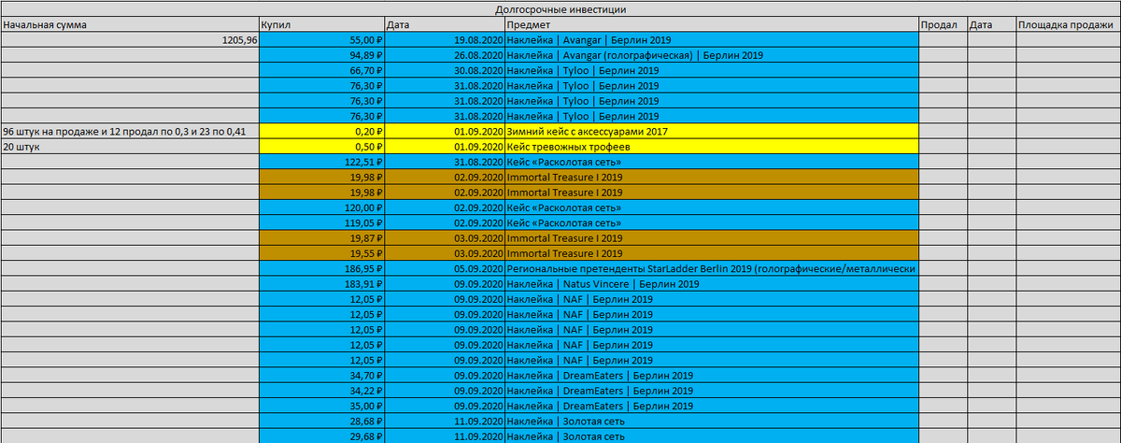Select the price cell 28,68 ₽
The width and height of the screenshot is (1121, 443).
click(321, 421)
